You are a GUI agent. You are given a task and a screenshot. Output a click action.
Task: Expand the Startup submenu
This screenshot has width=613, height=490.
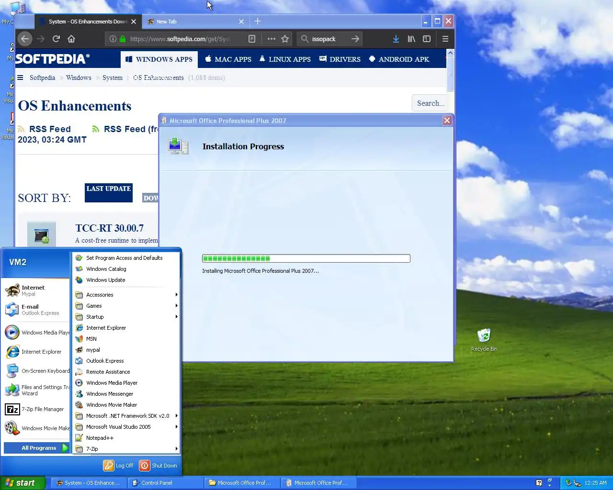[x=126, y=317]
